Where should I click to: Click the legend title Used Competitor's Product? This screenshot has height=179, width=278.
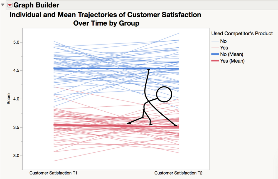(242, 33)
